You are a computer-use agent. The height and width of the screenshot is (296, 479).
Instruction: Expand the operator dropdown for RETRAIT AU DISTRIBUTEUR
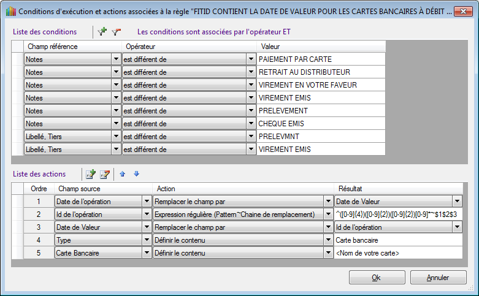(251, 72)
